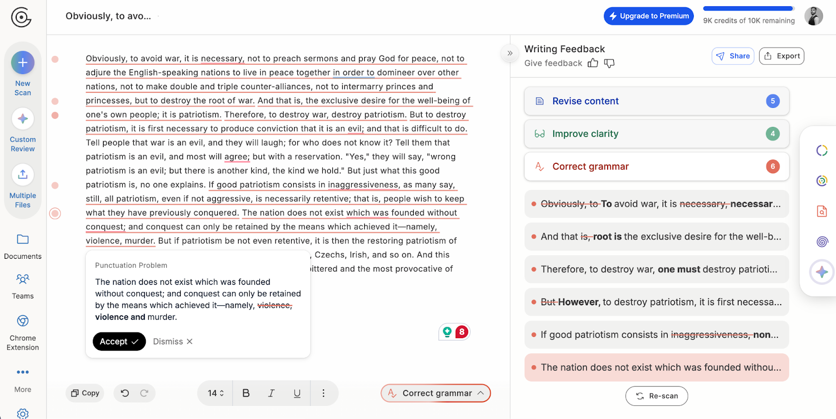Open user profile avatar

point(814,16)
